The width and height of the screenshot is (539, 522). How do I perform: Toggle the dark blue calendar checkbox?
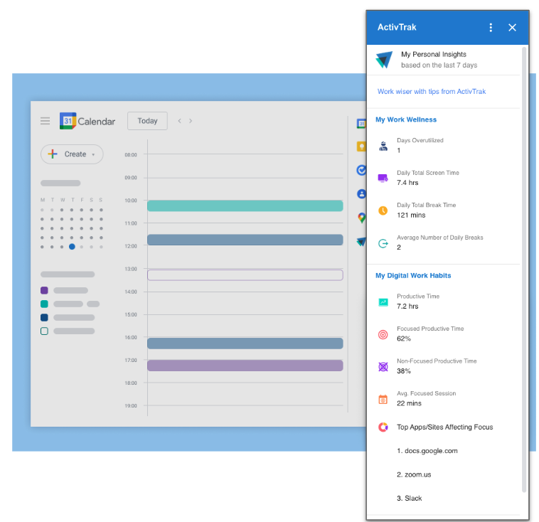[44, 317]
